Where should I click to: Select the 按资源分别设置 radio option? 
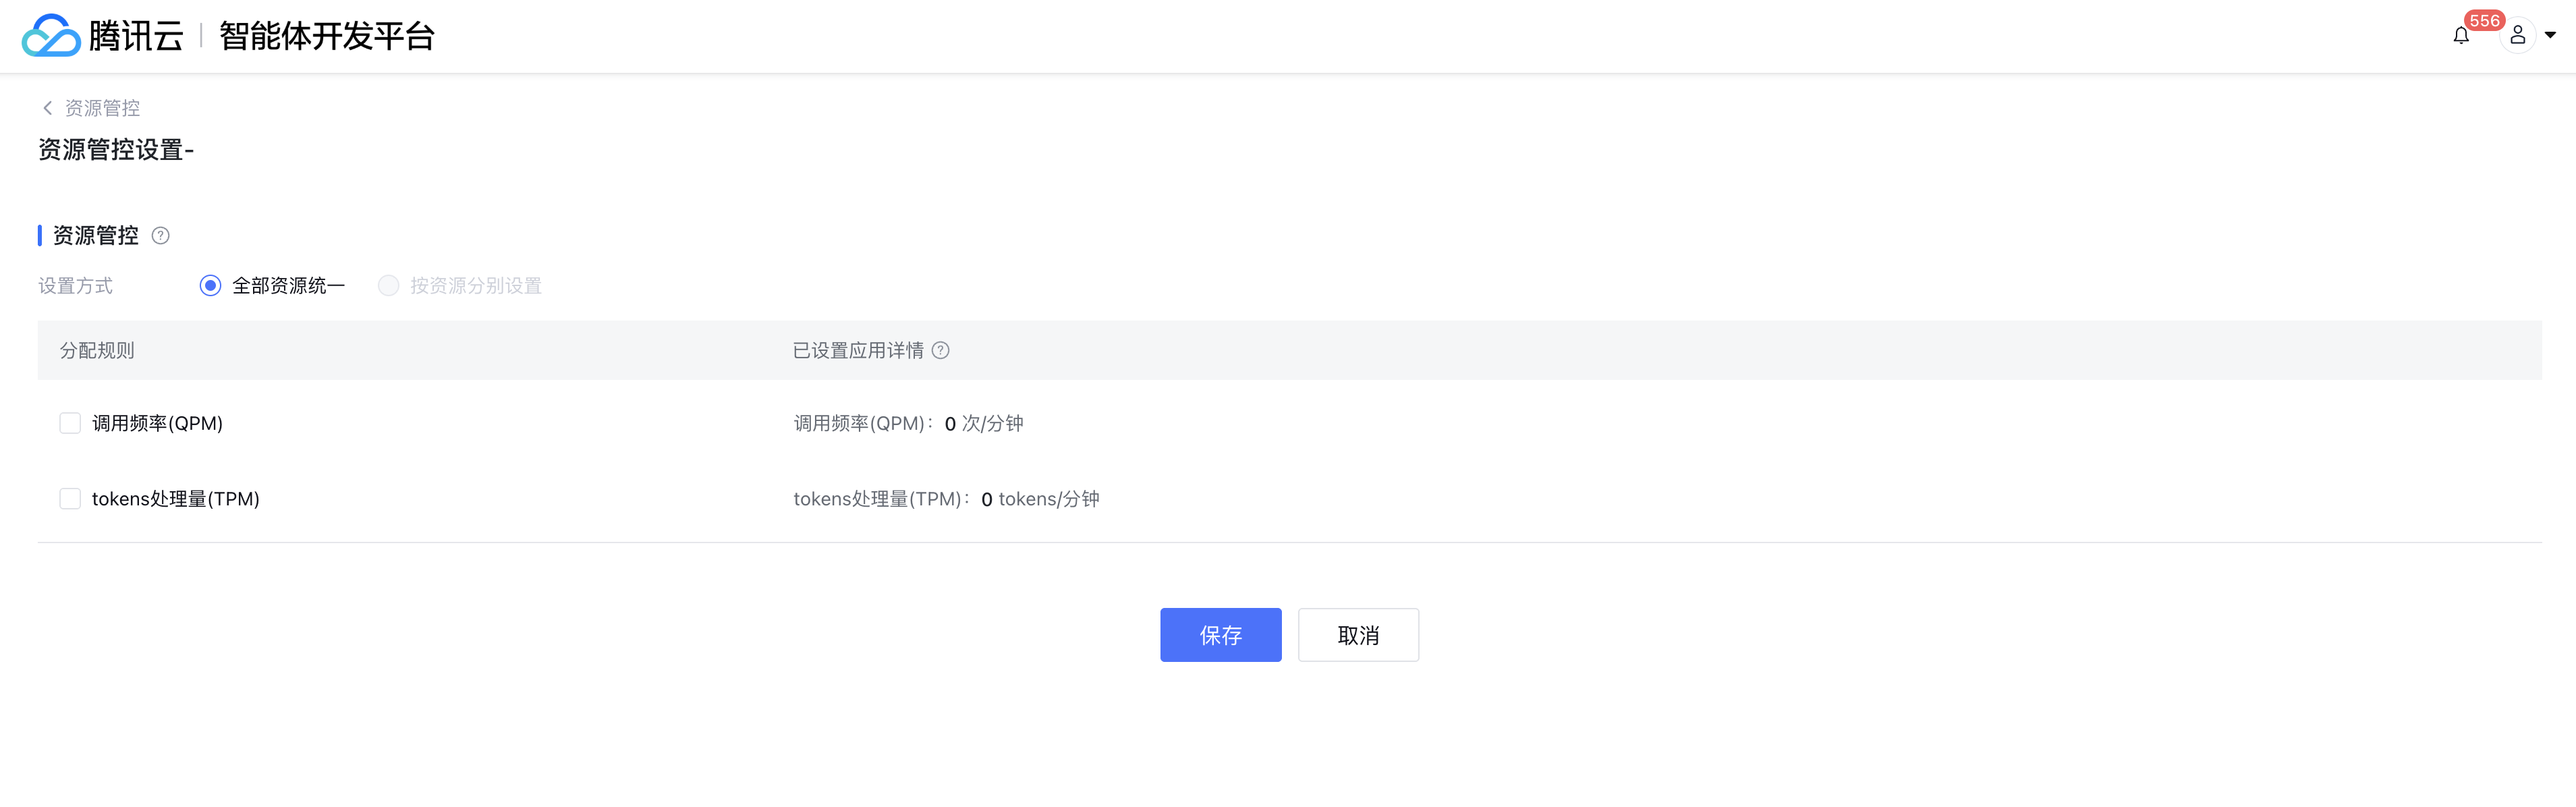(389, 286)
